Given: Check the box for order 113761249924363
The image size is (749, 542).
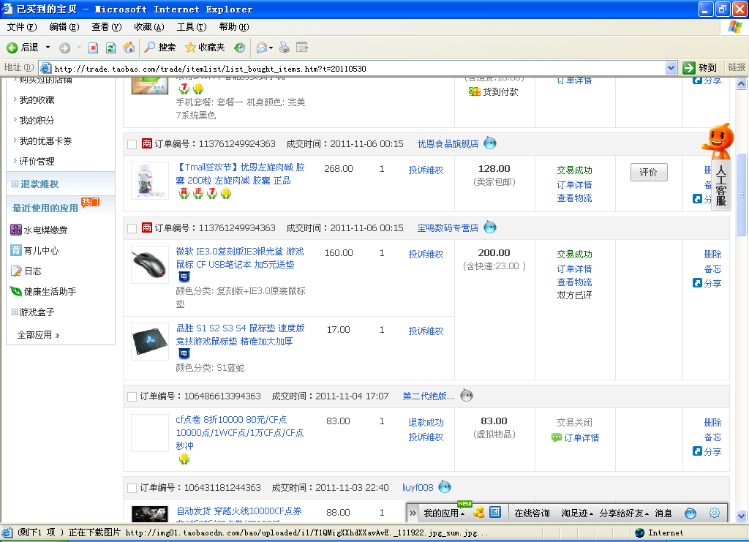Looking at the screenshot, I should [132, 144].
